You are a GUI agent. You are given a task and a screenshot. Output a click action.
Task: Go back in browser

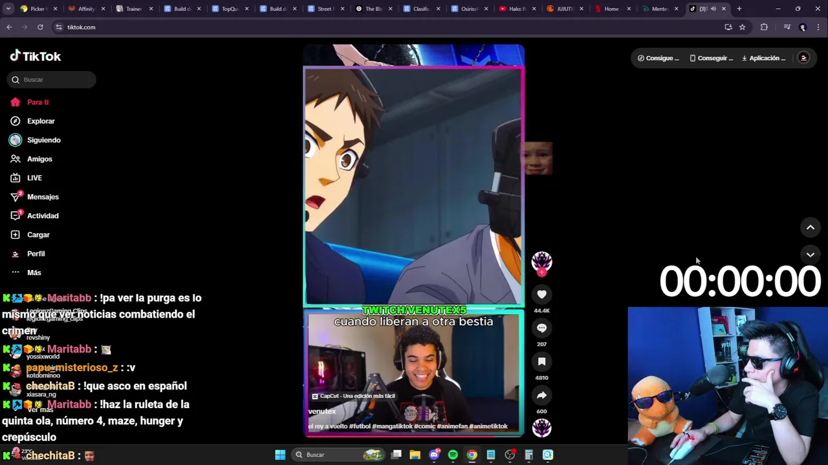[x=9, y=27]
